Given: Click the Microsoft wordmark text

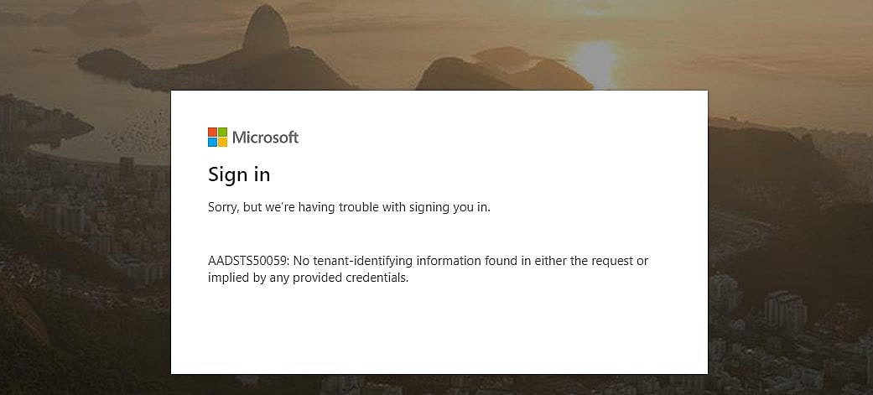Looking at the screenshot, I should (265, 138).
